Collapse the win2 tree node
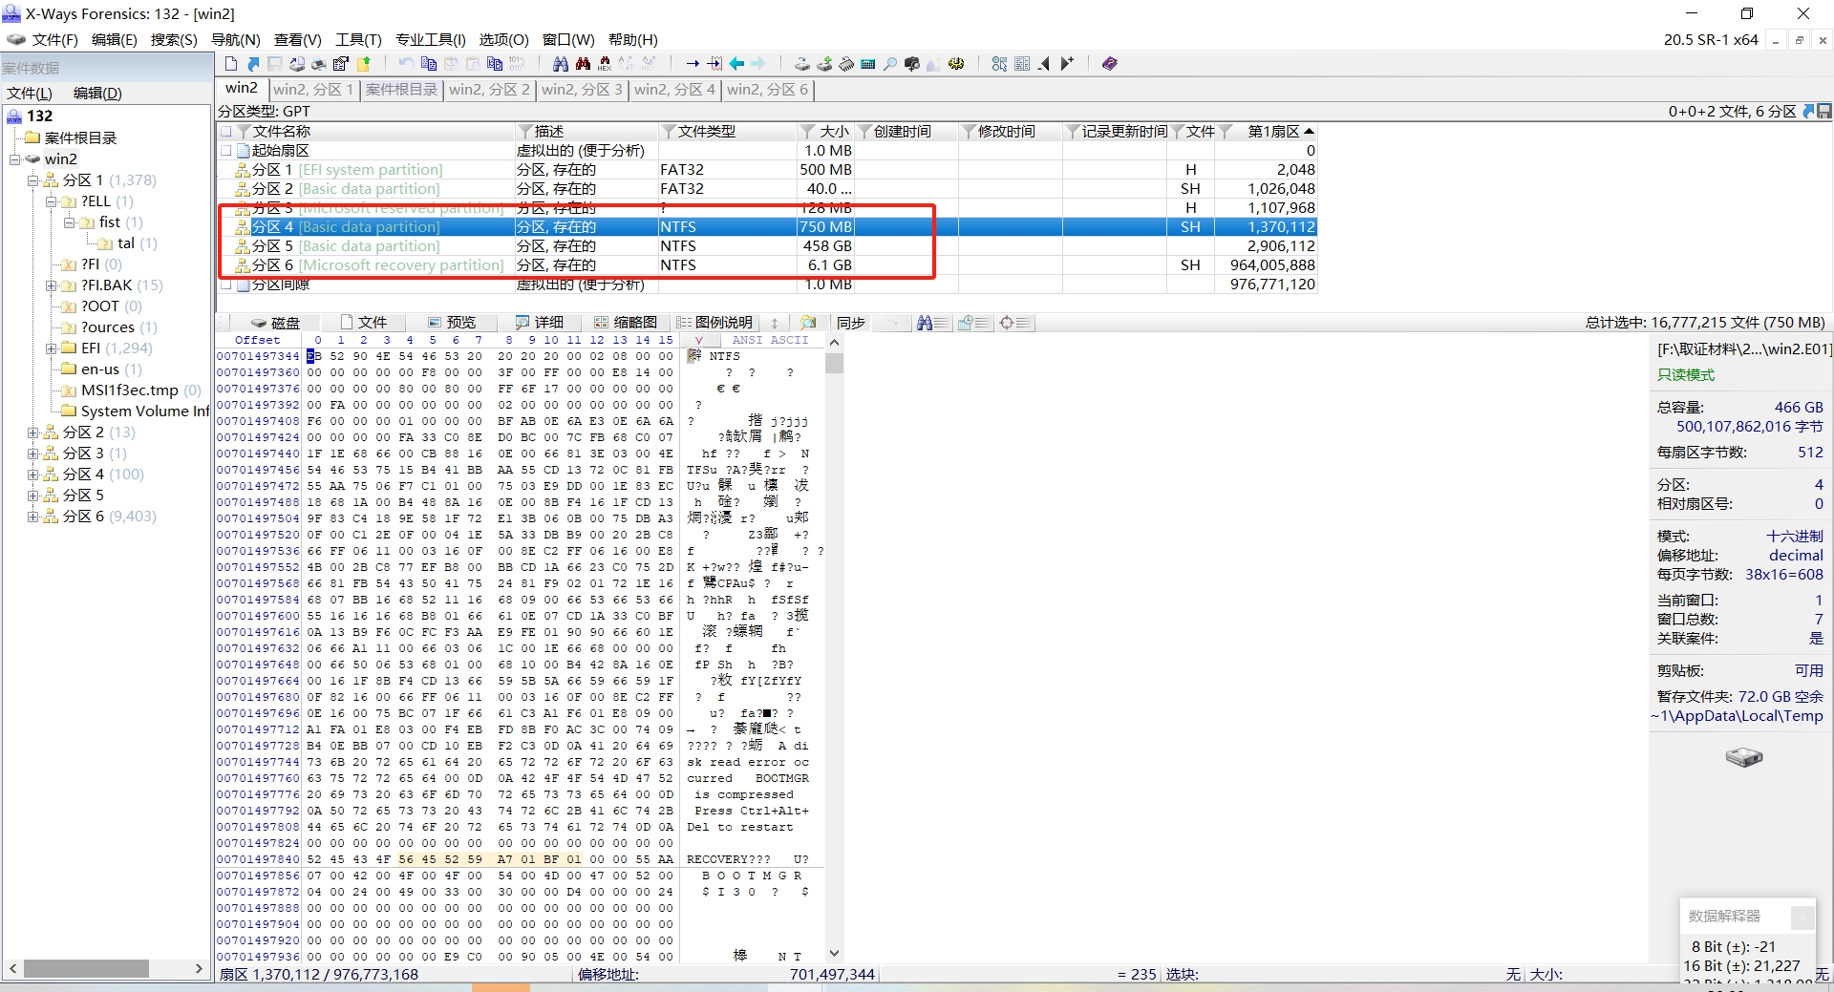 [x=15, y=159]
